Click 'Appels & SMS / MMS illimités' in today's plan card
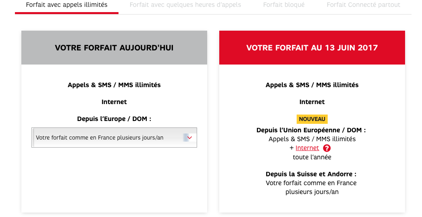This screenshot has width=422, height=217. click(114, 85)
